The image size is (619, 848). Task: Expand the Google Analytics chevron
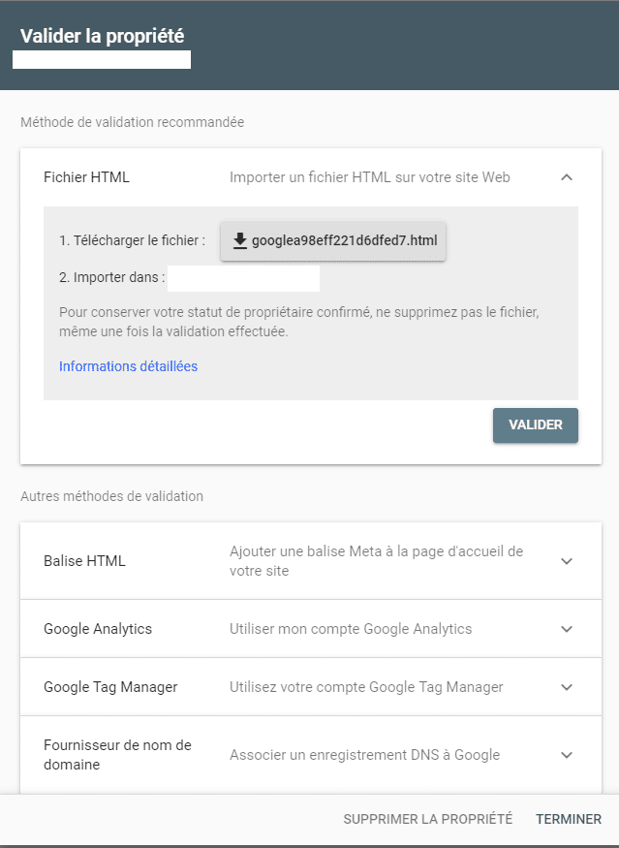[x=567, y=629]
